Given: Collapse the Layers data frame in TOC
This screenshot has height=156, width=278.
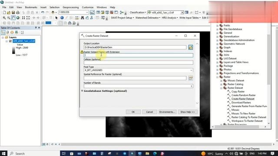Looking at the screenshot, I should 3,37.
